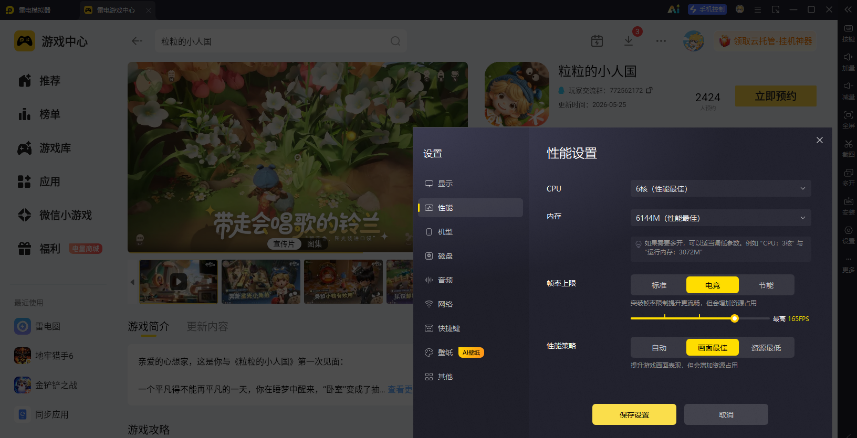Click the 取消 button
857x438 pixels.
click(726, 414)
